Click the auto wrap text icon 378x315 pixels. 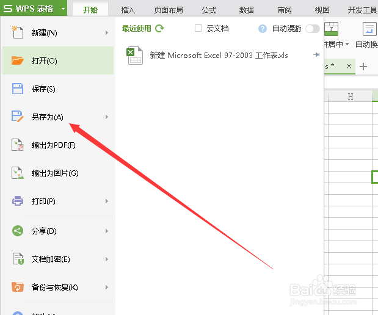click(x=369, y=29)
